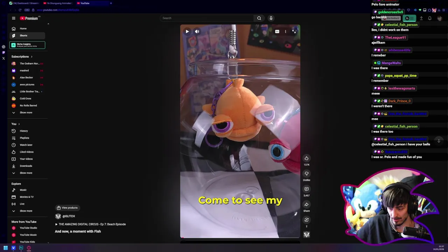The image size is (448, 252).
Task: Focus the YouTube search field
Action: [x=207, y=18]
